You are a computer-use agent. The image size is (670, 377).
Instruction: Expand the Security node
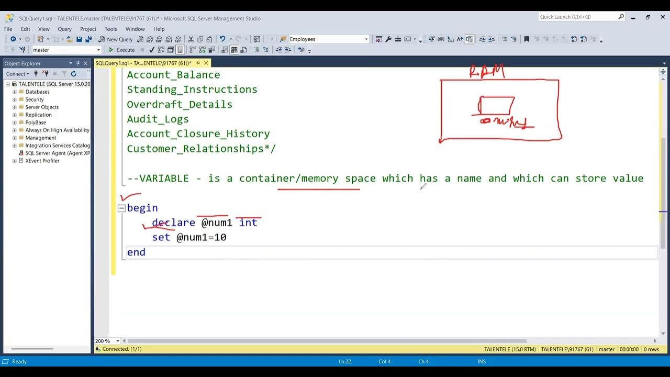coord(15,99)
